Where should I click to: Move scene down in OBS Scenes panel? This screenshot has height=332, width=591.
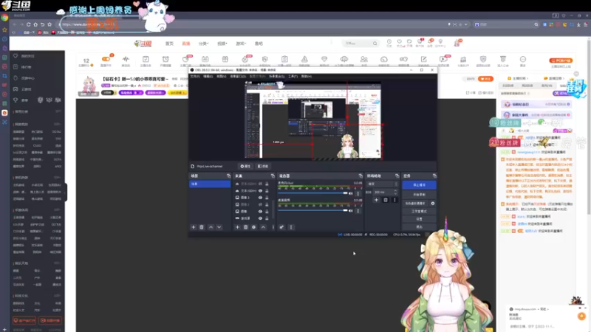pos(219,227)
